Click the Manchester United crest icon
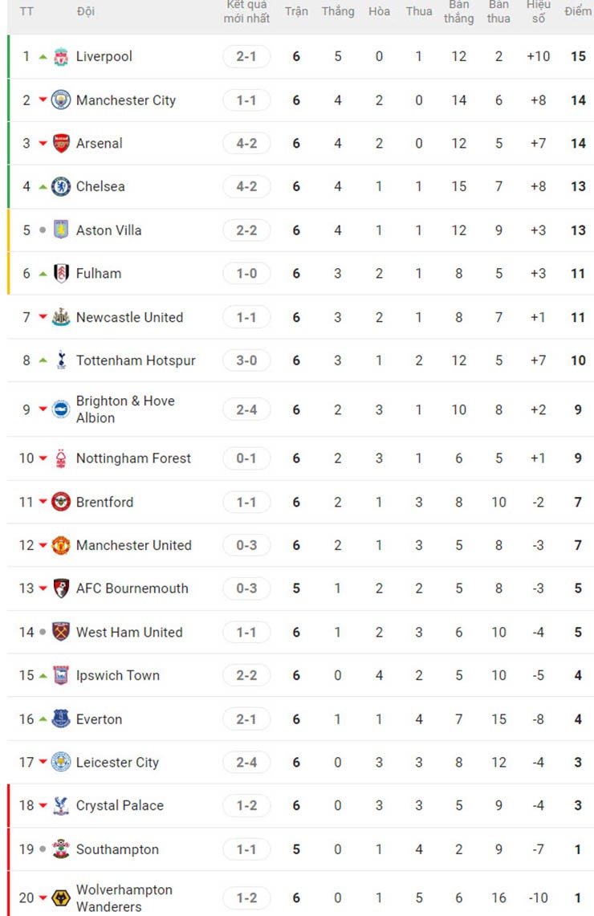The width and height of the screenshot is (594, 916). pos(61,546)
